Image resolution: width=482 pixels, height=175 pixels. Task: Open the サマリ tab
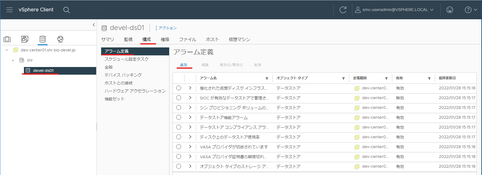point(108,39)
